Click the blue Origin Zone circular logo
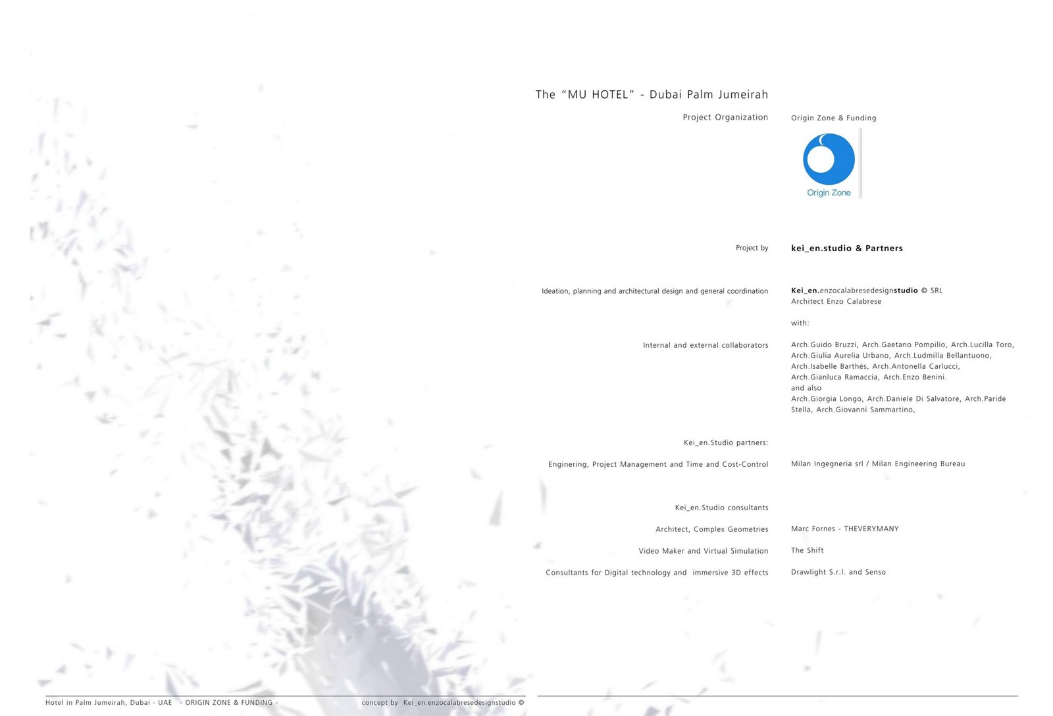1053x716 pixels. click(x=828, y=158)
